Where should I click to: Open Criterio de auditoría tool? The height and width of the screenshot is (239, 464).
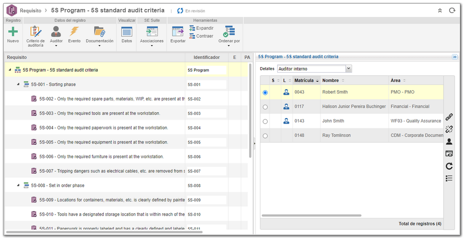[x=36, y=37]
